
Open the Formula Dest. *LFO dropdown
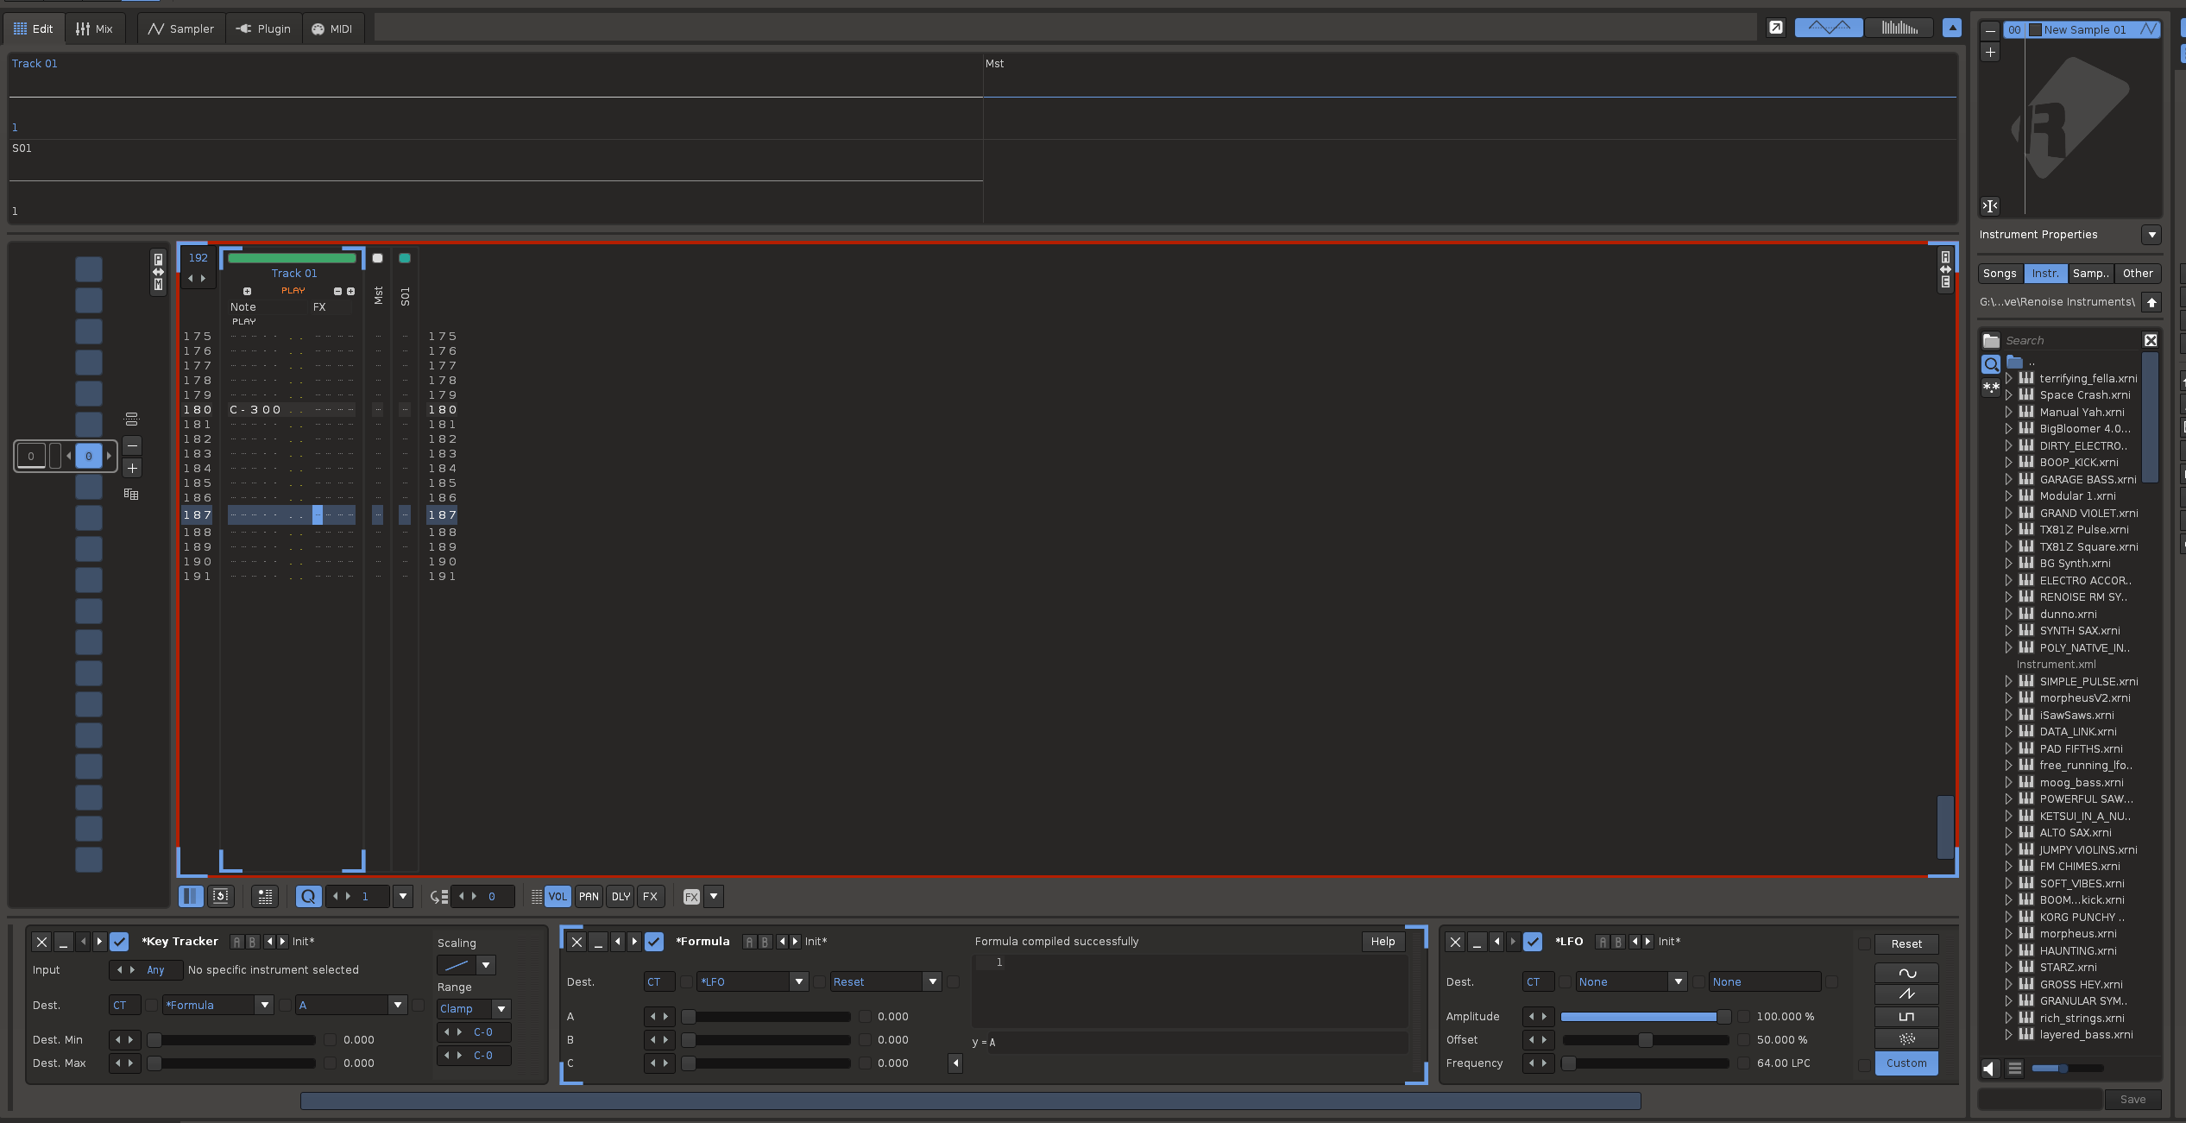point(752,981)
